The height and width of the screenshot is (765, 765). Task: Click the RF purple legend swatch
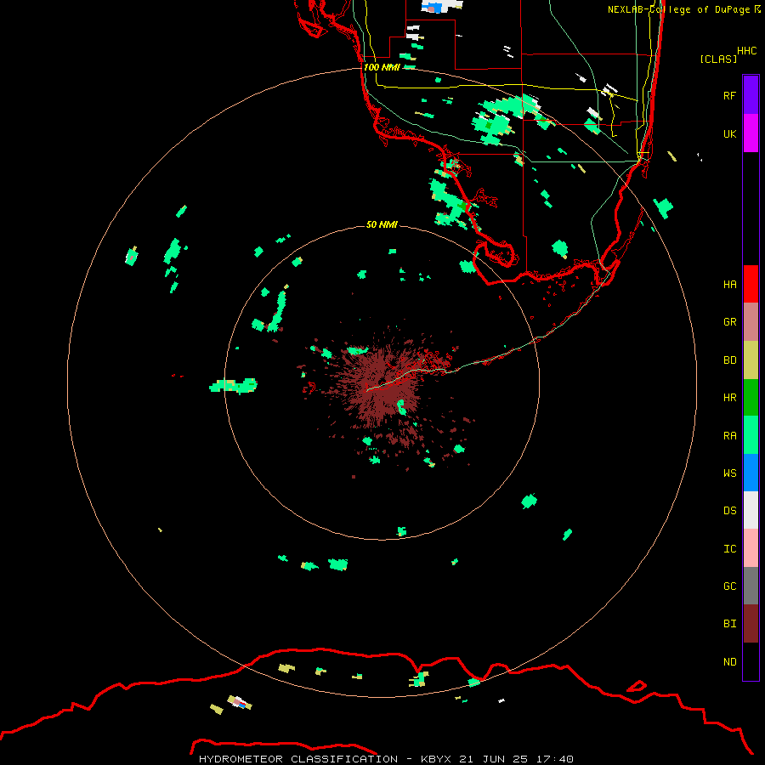pyautogui.click(x=751, y=95)
